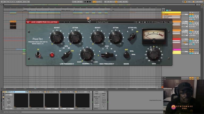Toggle activator of red track

click(x=191, y=39)
